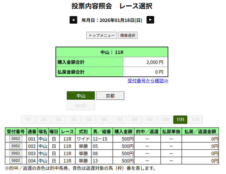Select the 12R race button
The width and height of the screenshot is (226, 174).
tap(196, 120)
